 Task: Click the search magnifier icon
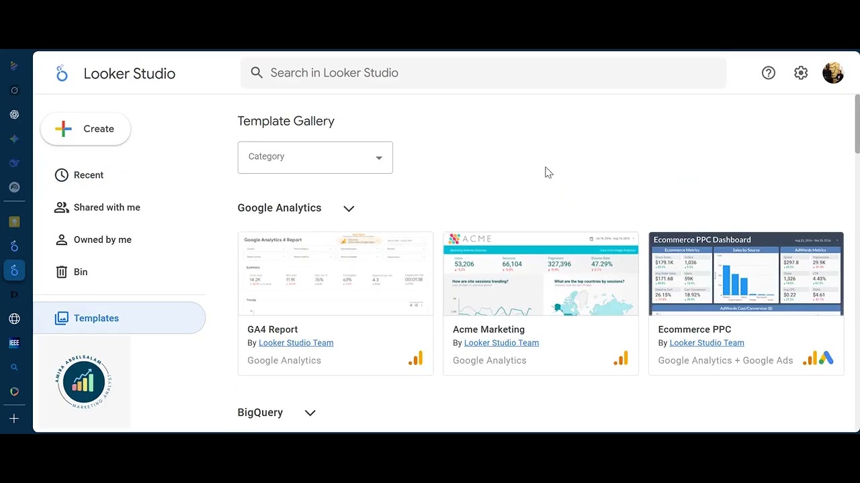[x=257, y=72]
